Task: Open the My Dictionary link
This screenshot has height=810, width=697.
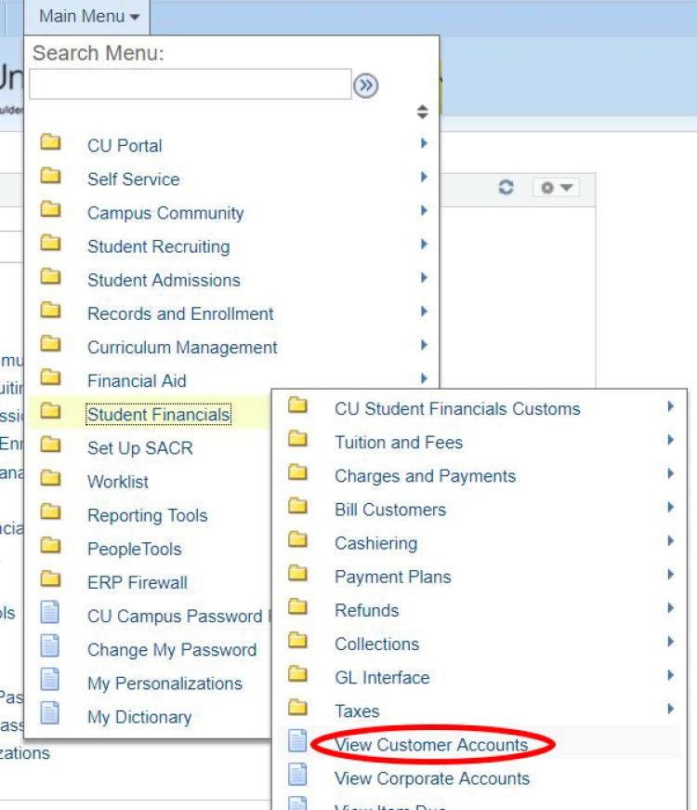Action: point(139,716)
